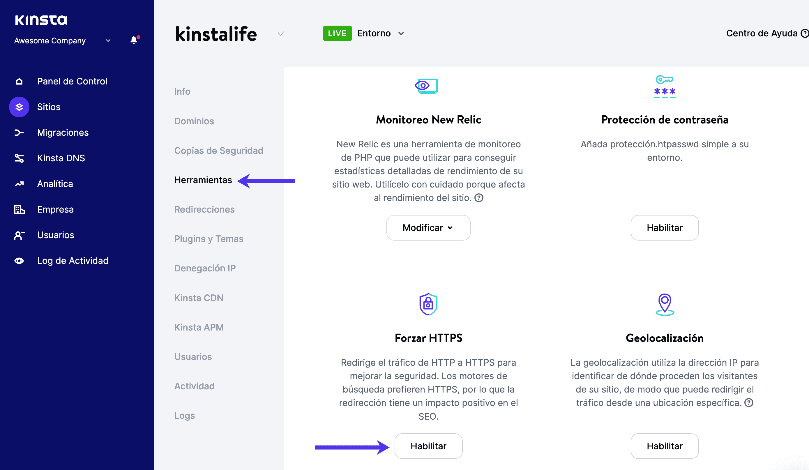Viewport: 809px width, 470px height.
Task: Open the Entorno environment dropdown
Action: [401, 33]
